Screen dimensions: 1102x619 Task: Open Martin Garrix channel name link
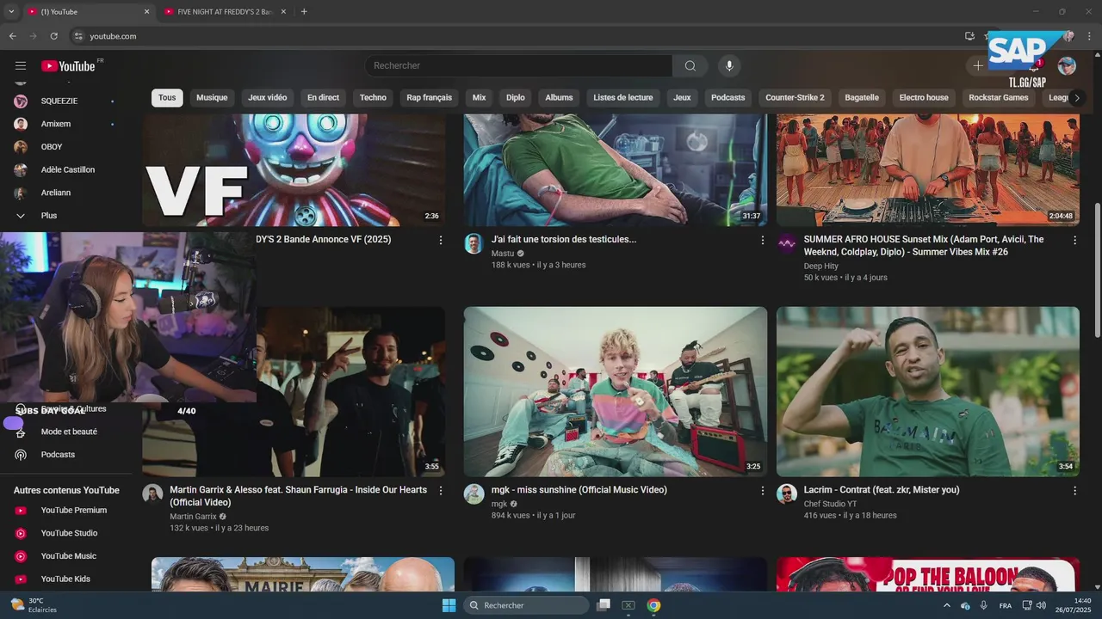[193, 517]
